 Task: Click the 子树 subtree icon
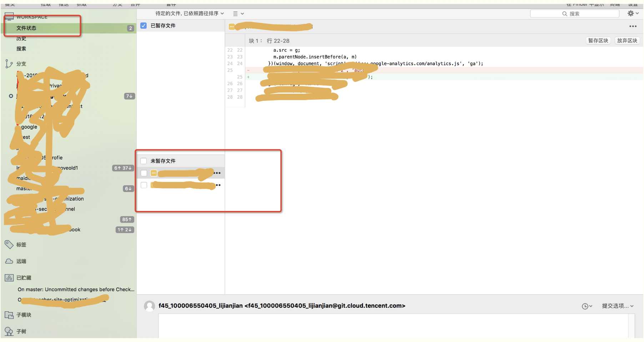click(9, 331)
